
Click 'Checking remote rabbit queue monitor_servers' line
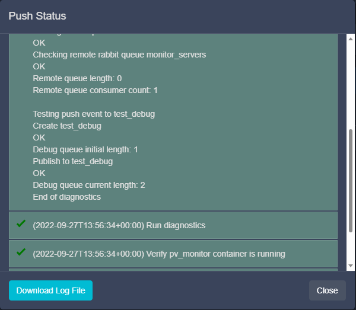click(x=119, y=55)
